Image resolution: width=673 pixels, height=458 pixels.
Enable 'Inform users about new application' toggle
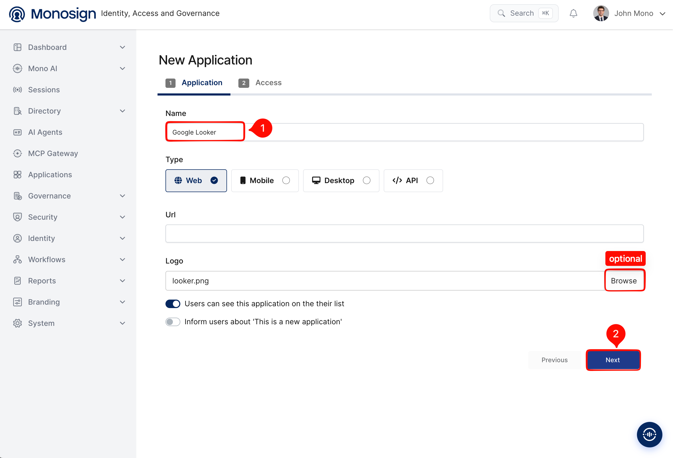coord(173,322)
